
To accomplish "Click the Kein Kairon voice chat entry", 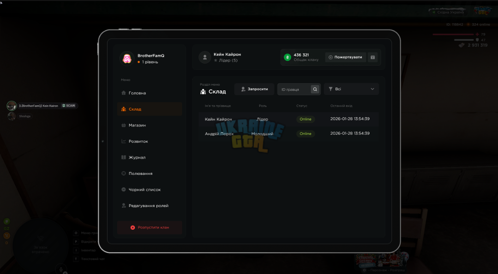I will pyautogui.click(x=42, y=106).
